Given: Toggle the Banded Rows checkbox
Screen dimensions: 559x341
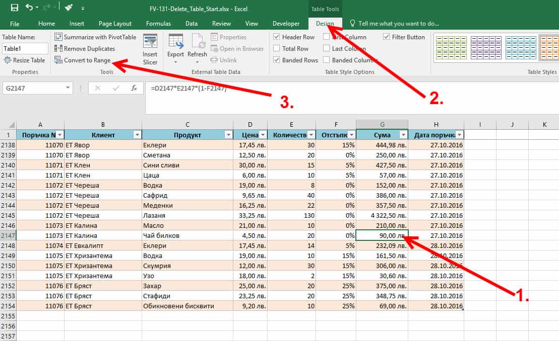Looking at the screenshot, I should pos(276,60).
